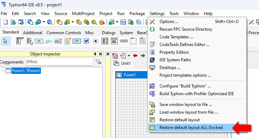The image size is (259, 138).
Task: Open Desktops … menu entry
Action: (197, 68)
